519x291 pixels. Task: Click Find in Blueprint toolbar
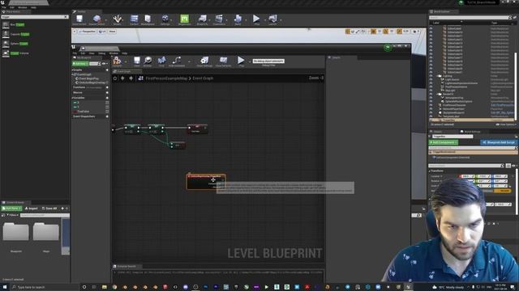(x=161, y=61)
